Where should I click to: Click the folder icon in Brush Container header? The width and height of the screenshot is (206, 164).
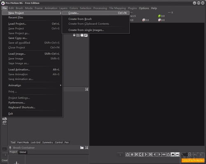point(82,148)
